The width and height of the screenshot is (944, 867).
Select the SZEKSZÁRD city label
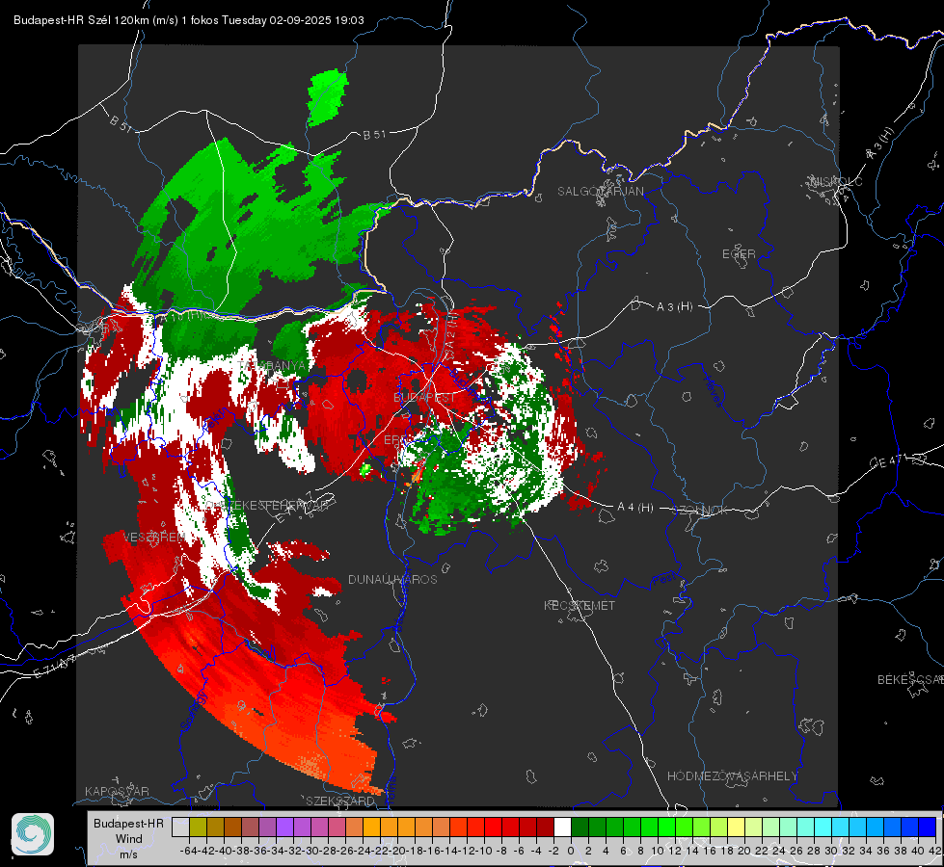(340, 801)
